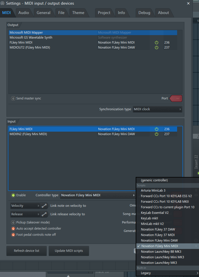Switch to the General tab

pos(43,13)
